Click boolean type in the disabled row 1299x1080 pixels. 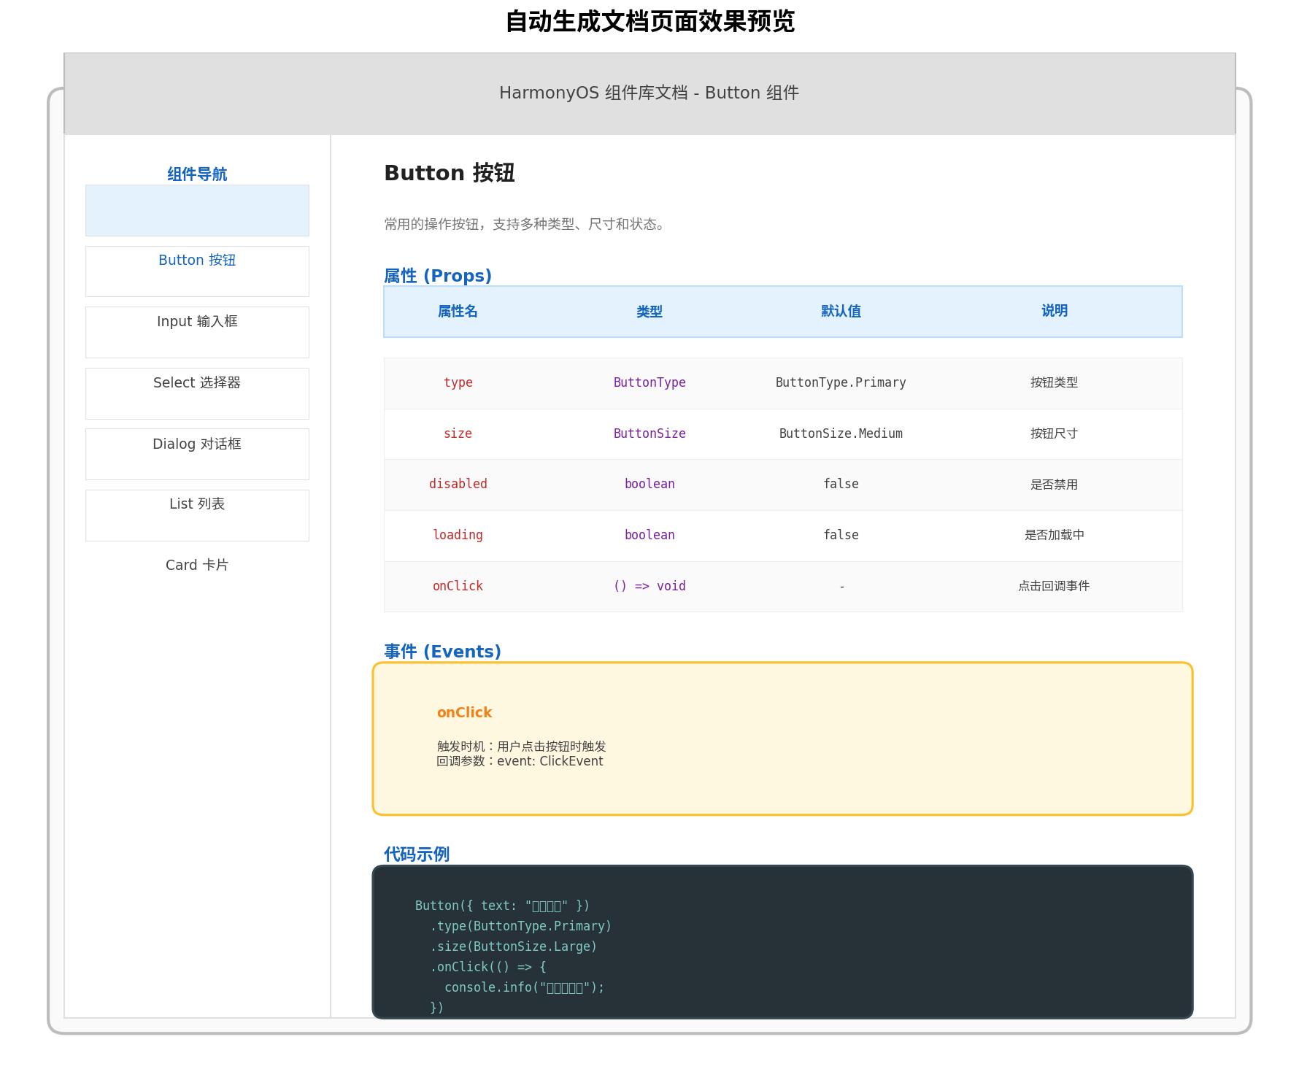649,485
